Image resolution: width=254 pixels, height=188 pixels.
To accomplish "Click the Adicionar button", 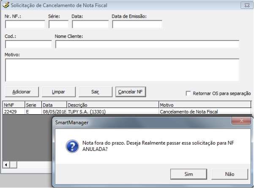I will click(x=22, y=92).
